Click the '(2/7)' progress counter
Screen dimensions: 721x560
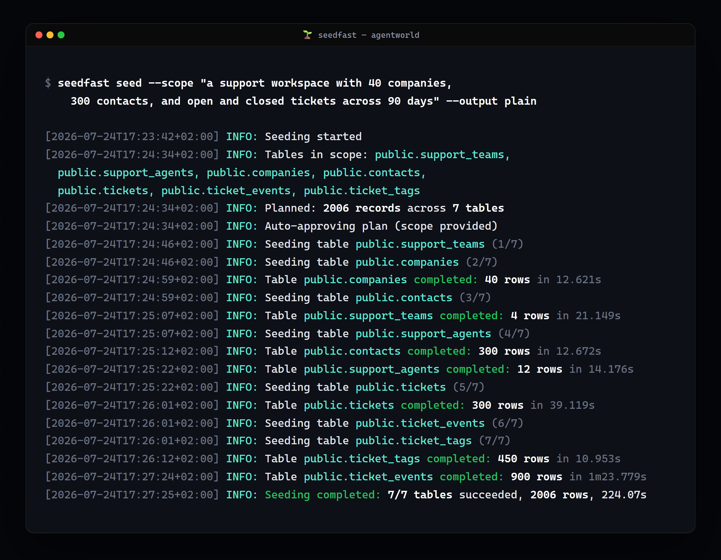point(482,262)
